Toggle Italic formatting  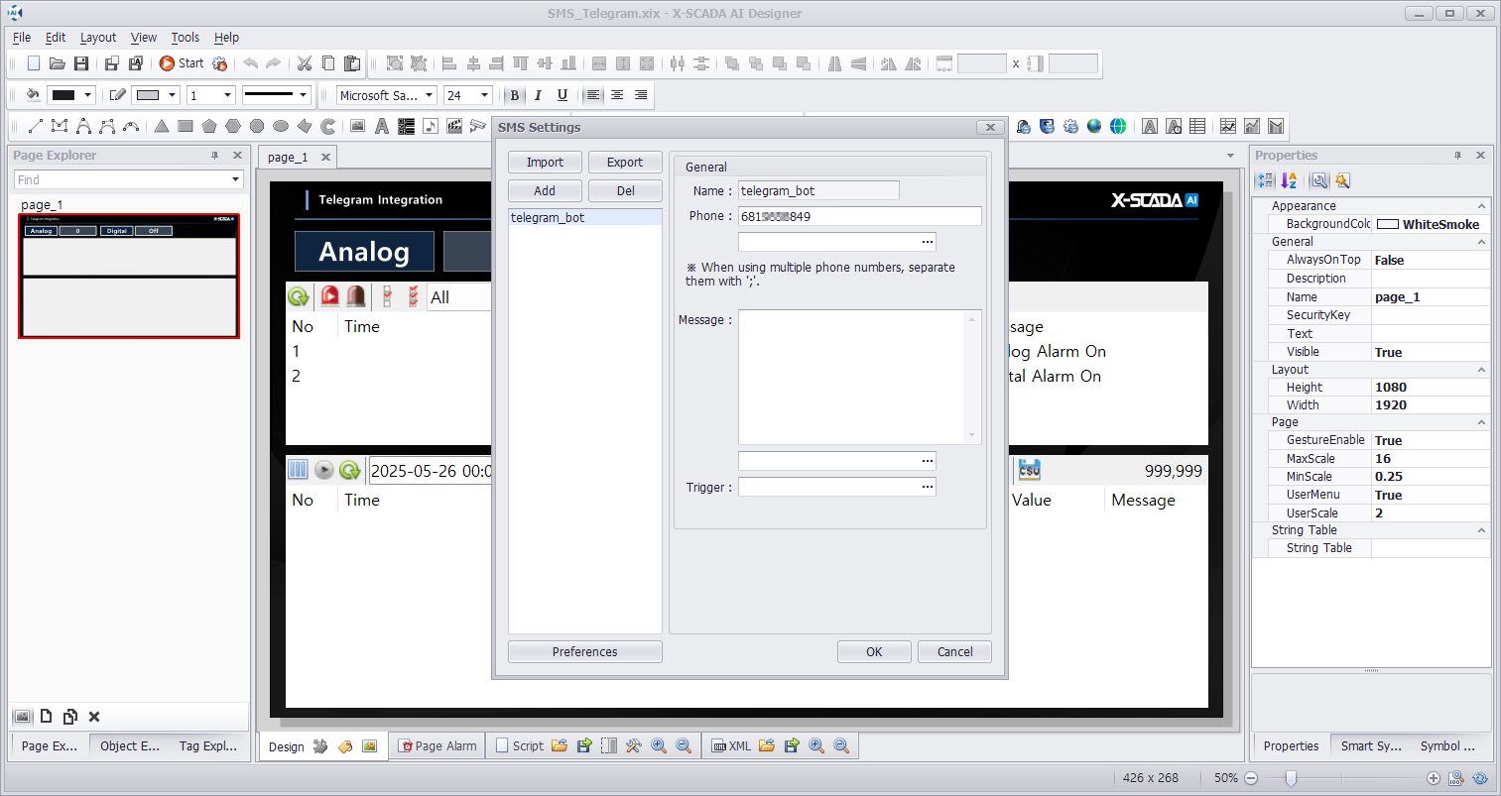[x=538, y=95]
